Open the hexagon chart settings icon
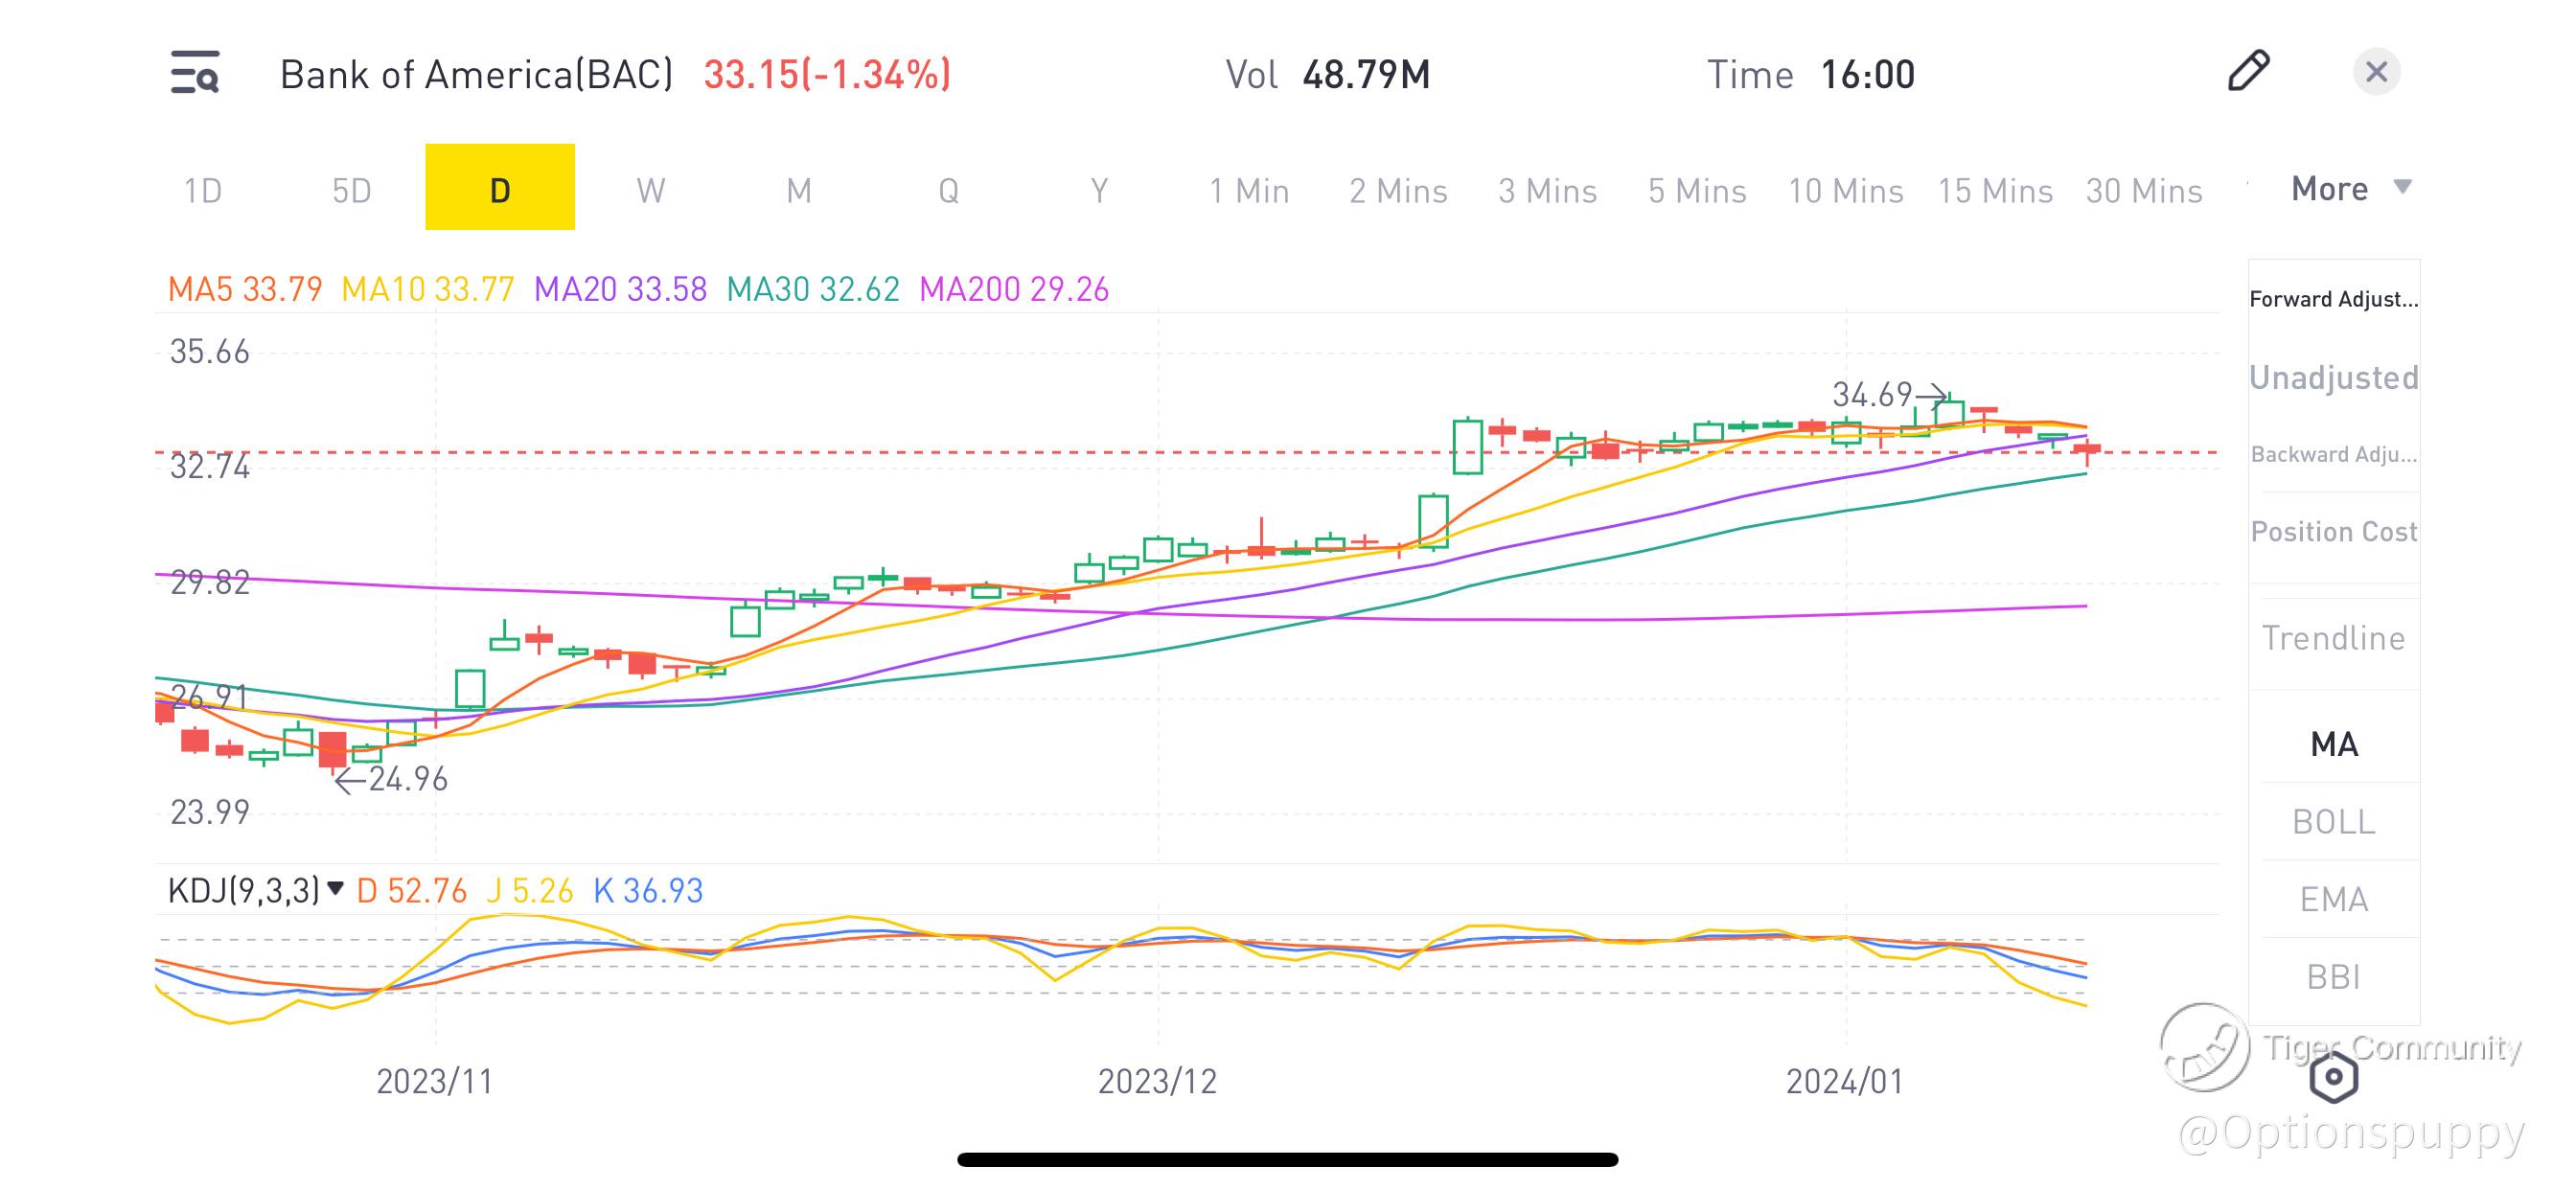The image size is (2576, 1190). coord(2334,1077)
